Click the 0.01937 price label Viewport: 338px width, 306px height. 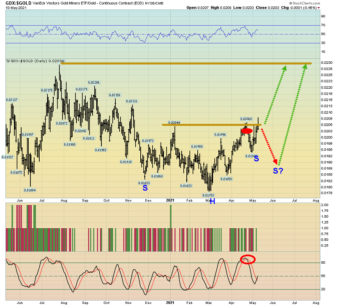[x=8, y=157]
